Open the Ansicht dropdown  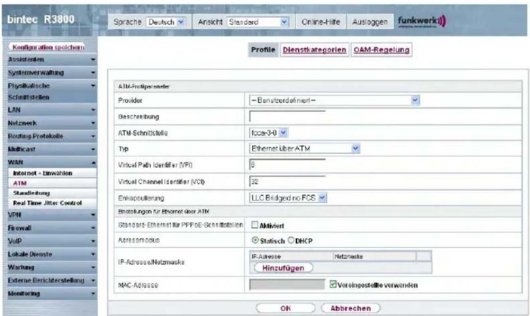tap(258, 22)
